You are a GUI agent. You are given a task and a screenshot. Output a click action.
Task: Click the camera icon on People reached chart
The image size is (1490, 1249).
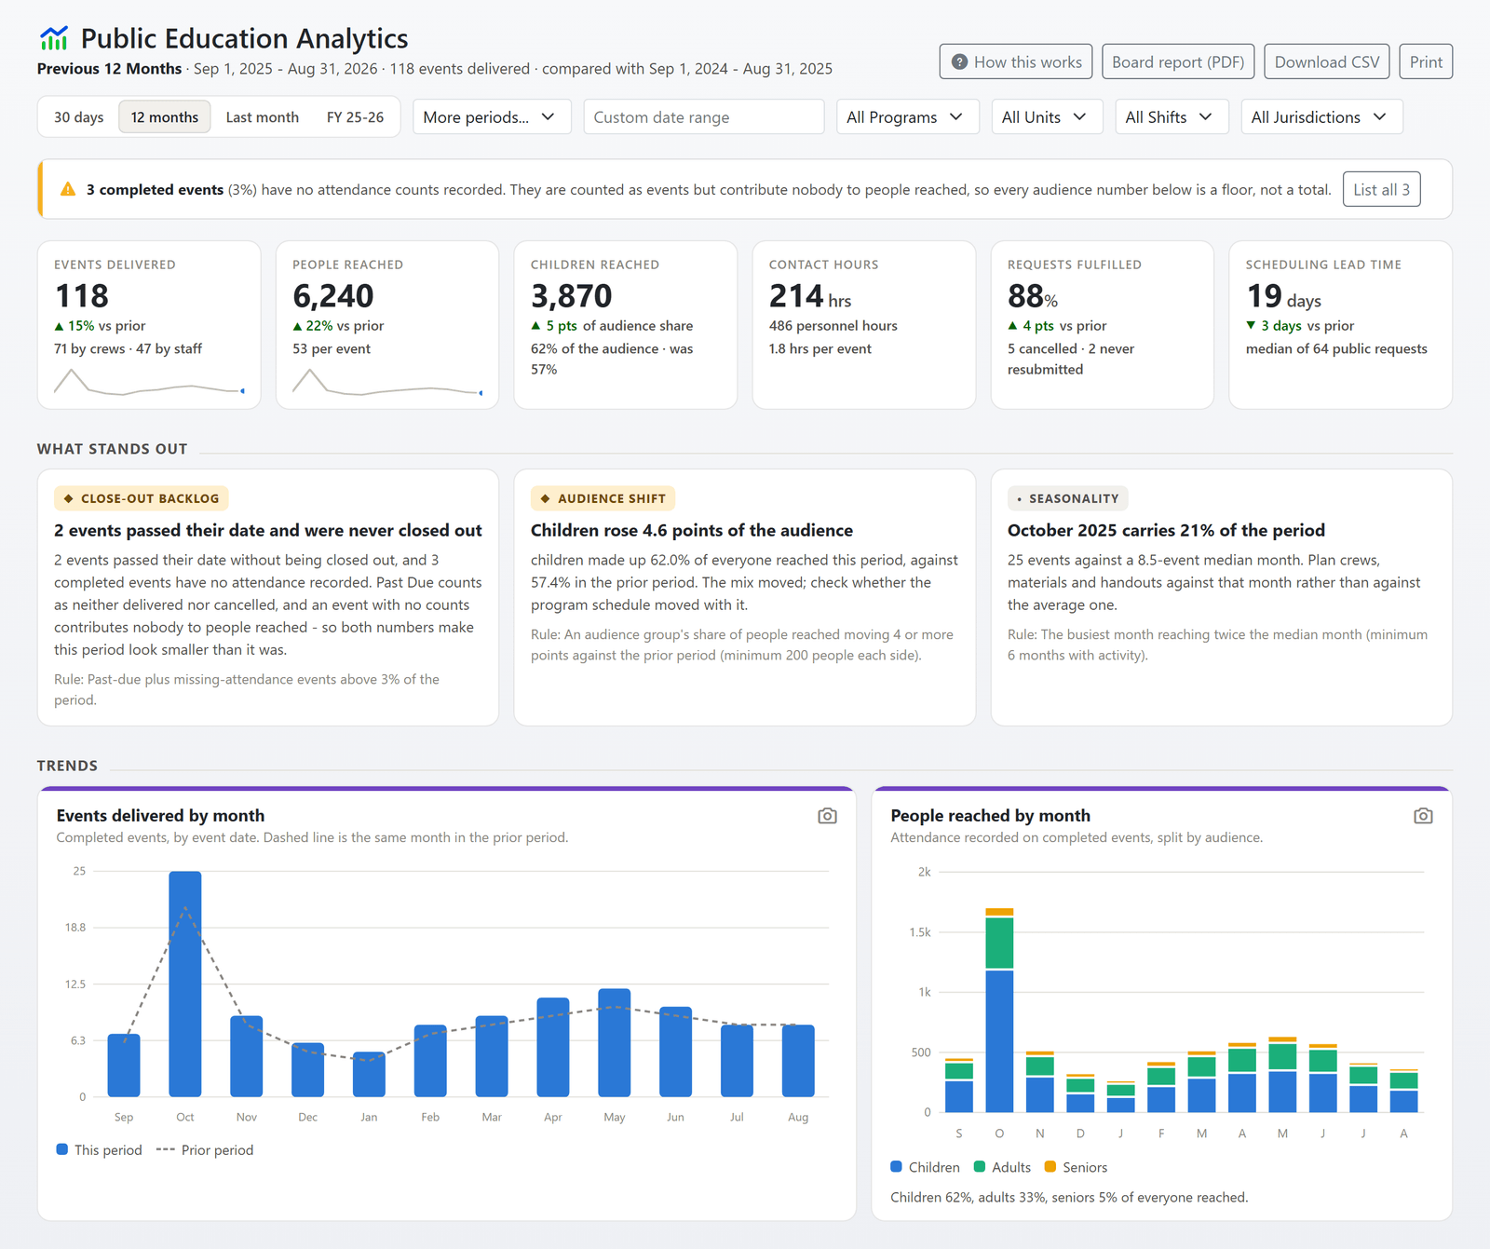[1423, 816]
